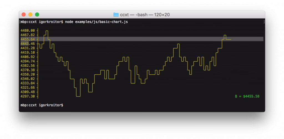The height and width of the screenshot is (139, 284).
Task: Click the 4394.74 y-axis value
Action: [x=27, y=61]
